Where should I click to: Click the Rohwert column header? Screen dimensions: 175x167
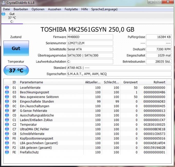(x=153, y=82)
